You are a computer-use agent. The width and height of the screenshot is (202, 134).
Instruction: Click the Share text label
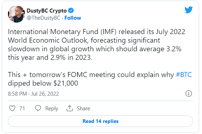click(x=84, y=109)
